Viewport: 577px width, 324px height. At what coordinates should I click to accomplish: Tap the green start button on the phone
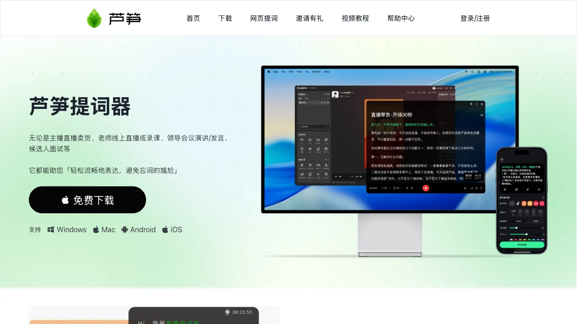coord(522,245)
